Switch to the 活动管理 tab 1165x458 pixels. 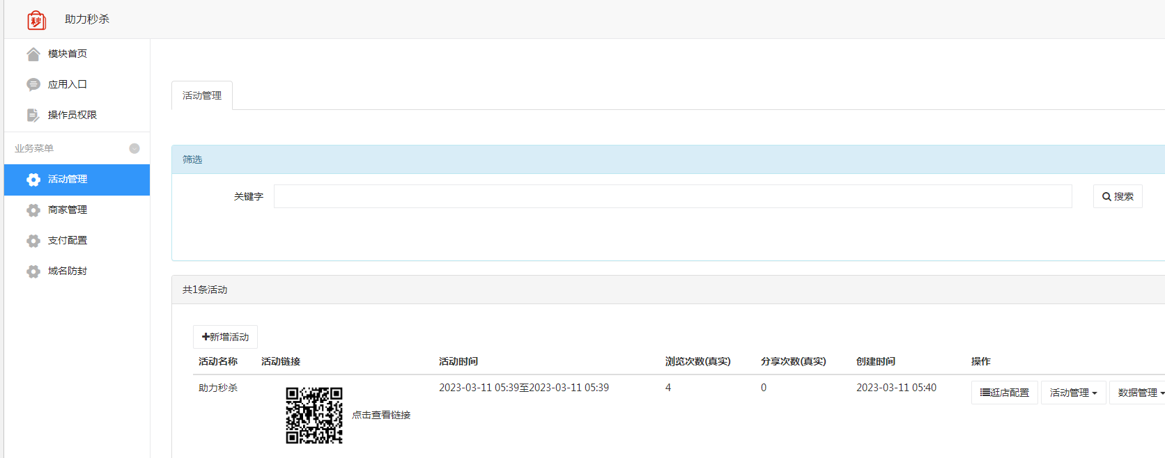pyautogui.click(x=202, y=96)
